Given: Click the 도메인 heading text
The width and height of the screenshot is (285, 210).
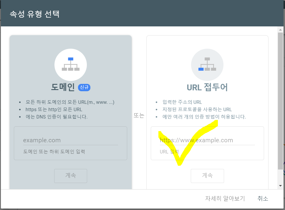Looking at the screenshot, I should point(63,87).
